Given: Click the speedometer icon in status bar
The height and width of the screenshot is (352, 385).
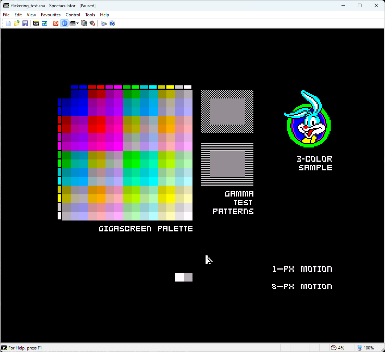Looking at the screenshot, I should point(334,348).
